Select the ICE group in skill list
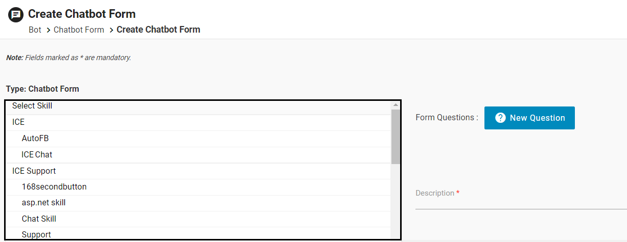 (18, 122)
